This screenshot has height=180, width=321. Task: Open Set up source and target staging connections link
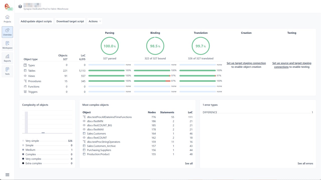292,65
